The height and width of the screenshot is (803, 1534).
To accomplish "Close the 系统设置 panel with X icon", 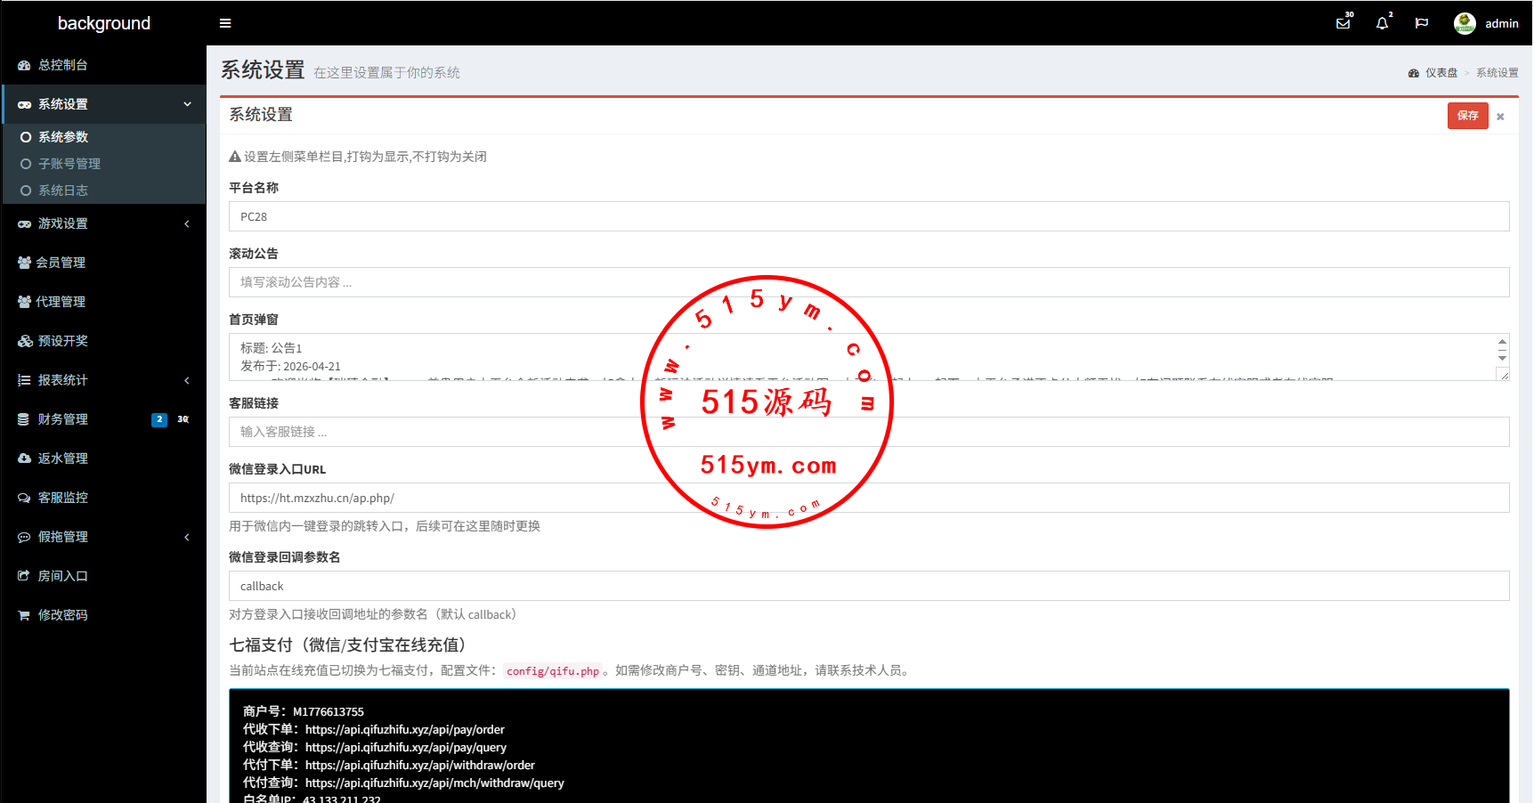I will click(1500, 117).
